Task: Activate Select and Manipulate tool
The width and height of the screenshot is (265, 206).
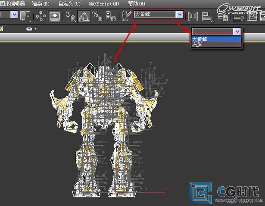Action: (41, 16)
